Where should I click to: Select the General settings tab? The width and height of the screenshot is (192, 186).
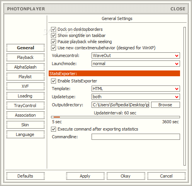25,48
